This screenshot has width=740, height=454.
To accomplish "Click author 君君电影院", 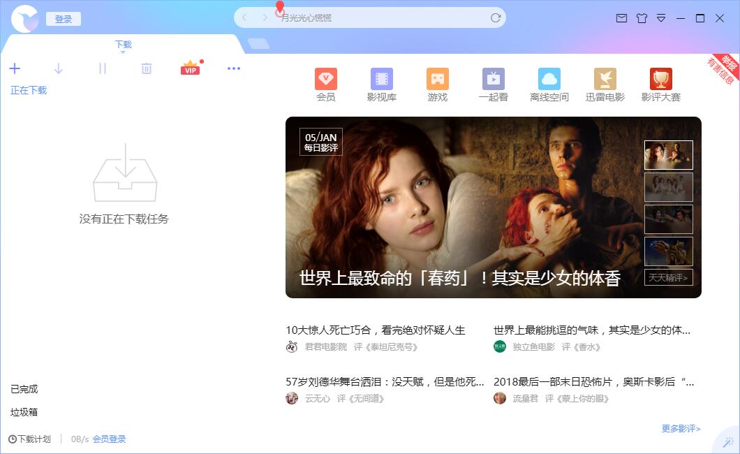I will click(x=325, y=347).
